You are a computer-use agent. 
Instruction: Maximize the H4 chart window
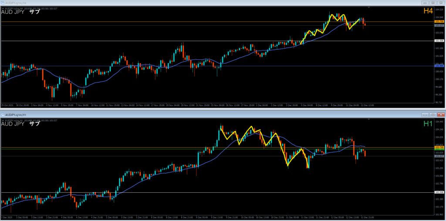[433, 2]
